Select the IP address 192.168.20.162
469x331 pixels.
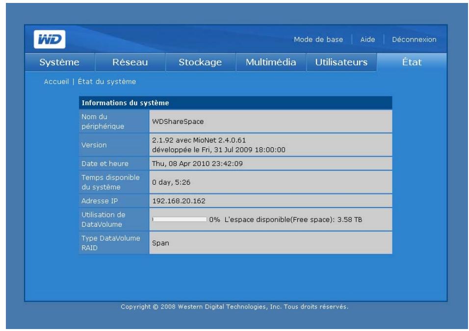coord(179,201)
